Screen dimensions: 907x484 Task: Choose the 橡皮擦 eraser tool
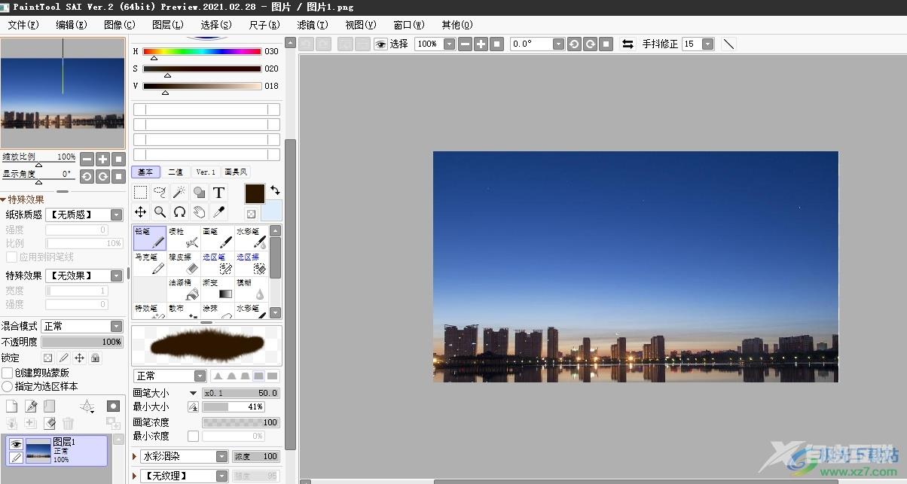(184, 263)
